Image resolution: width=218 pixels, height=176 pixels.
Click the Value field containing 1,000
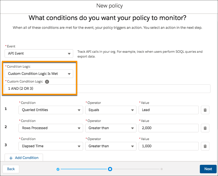coord(168,146)
